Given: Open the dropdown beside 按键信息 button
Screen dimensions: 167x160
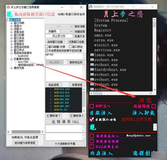Looking at the screenshot, I should click(x=67, y=31).
